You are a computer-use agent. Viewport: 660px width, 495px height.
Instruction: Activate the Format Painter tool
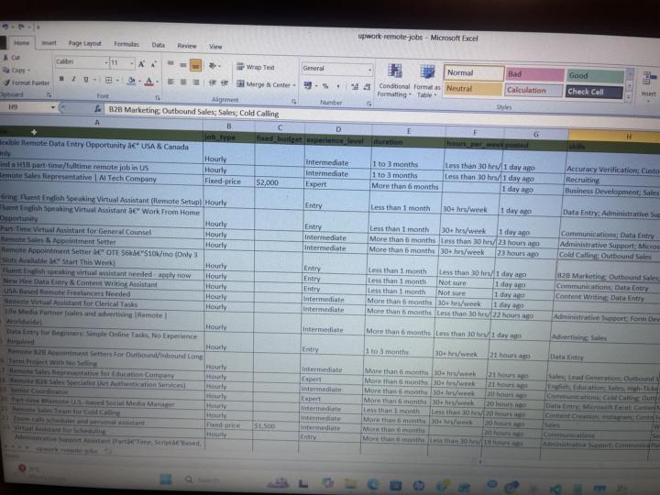[26, 82]
